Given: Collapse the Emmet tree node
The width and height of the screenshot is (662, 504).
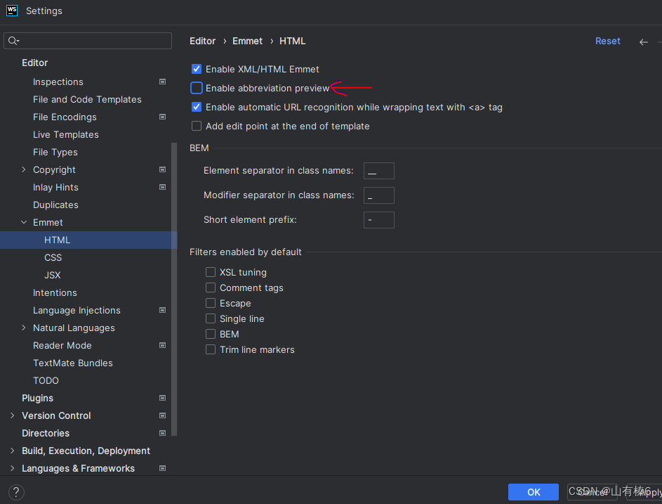Looking at the screenshot, I should pos(23,222).
